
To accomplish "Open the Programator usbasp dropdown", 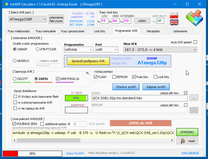I will [x=79, y=50].
